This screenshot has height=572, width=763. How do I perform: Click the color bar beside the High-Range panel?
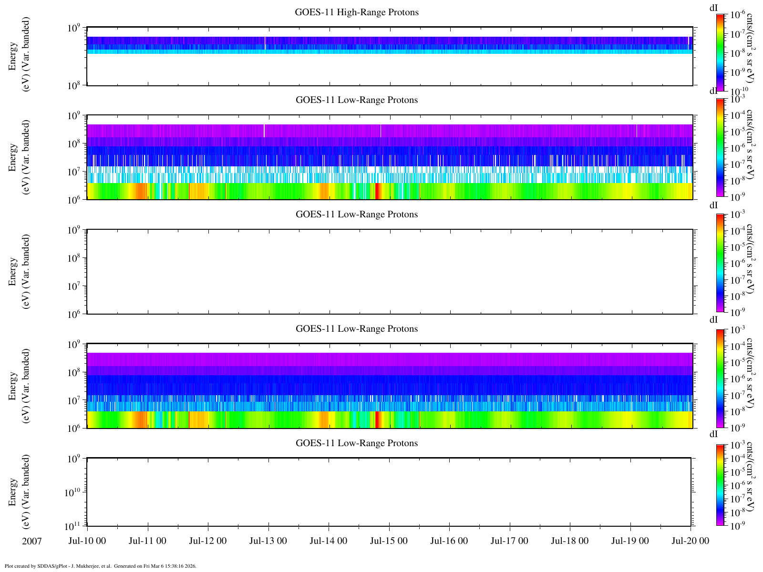[x=720, y=52]
